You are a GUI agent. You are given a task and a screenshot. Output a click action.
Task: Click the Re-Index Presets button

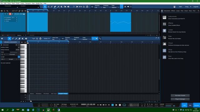tap(180, 96)
